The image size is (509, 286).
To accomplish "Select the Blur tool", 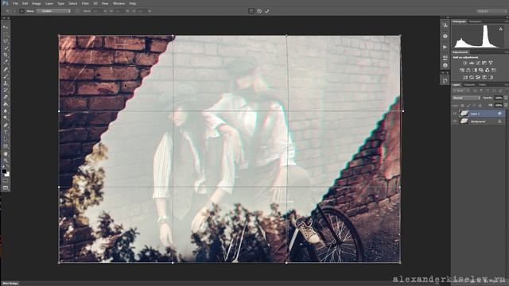I will tap(6, 111).
